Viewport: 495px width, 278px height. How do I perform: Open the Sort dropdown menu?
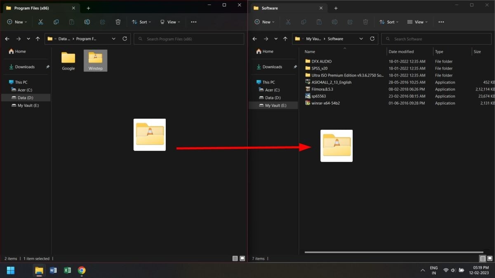[141, 22]
